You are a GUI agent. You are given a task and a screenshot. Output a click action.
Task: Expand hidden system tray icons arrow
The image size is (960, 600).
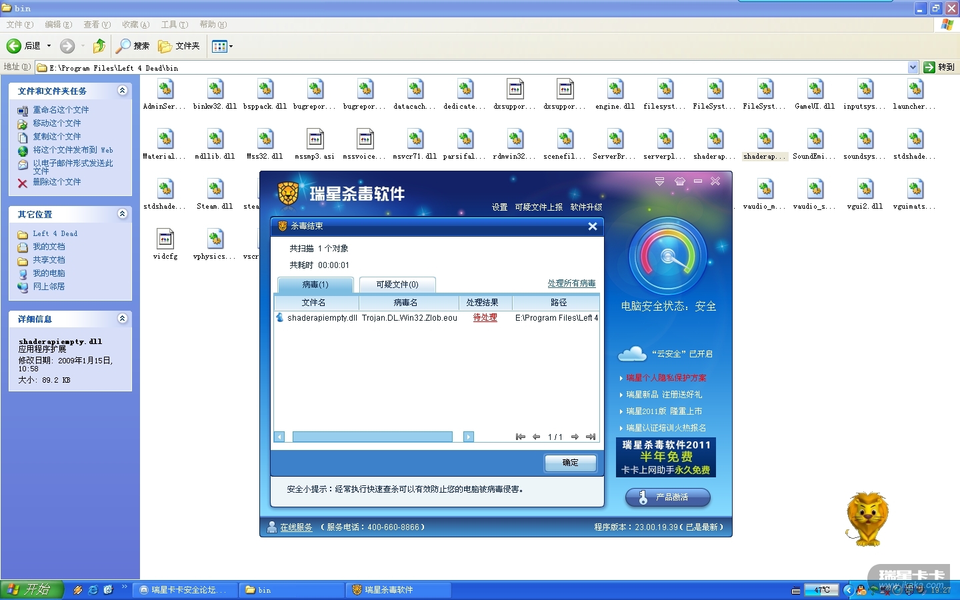[848, 590]
